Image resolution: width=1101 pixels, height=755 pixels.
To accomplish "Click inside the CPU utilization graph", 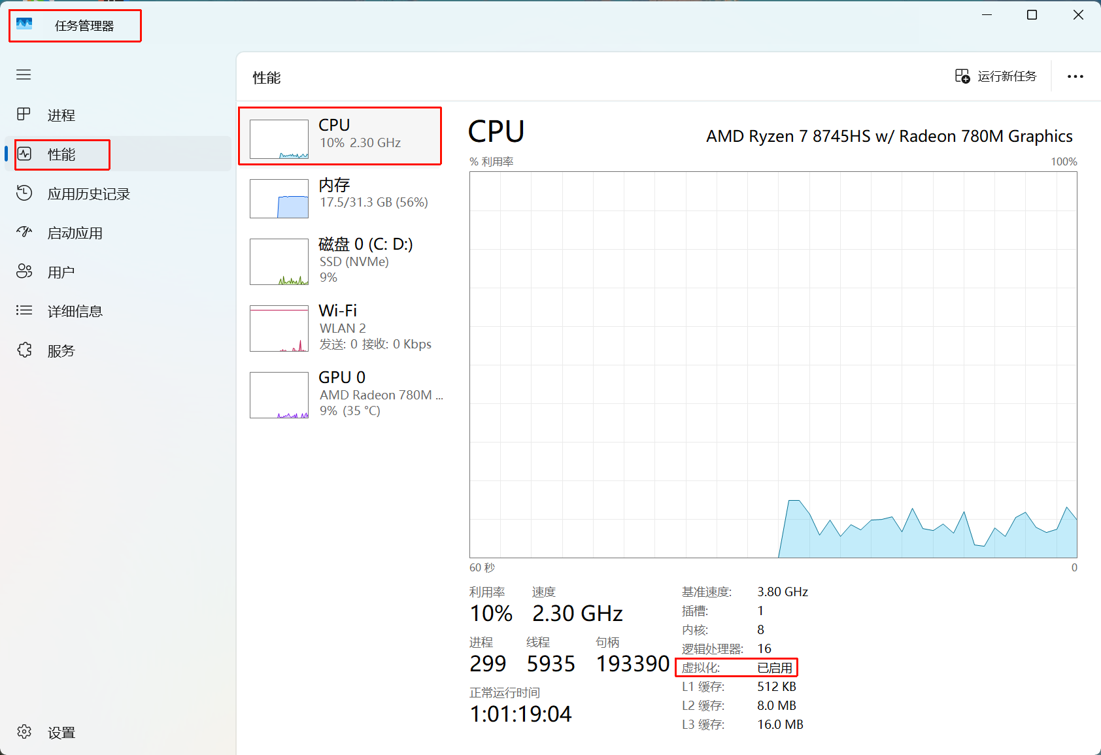I will click(x=773, y=364).
